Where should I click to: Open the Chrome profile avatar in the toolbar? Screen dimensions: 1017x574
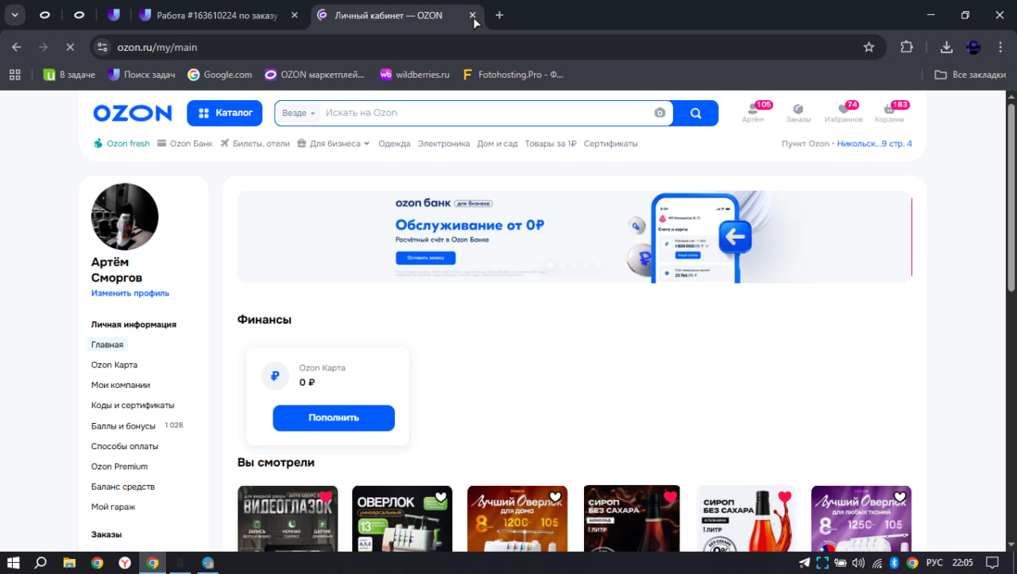pos(973,47)
